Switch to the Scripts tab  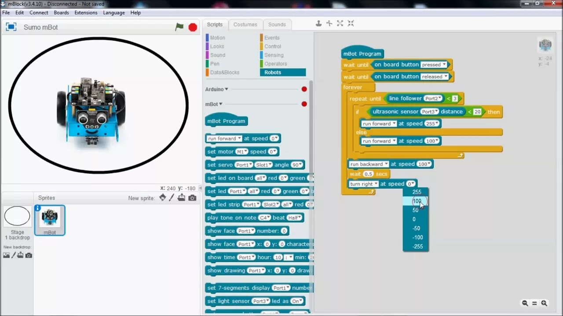[215, 25]
